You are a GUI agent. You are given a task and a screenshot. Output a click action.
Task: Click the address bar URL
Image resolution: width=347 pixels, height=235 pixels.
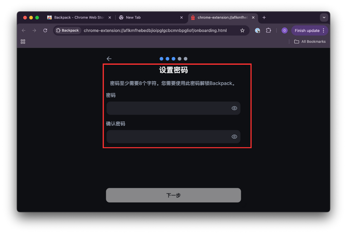point(155,31)
